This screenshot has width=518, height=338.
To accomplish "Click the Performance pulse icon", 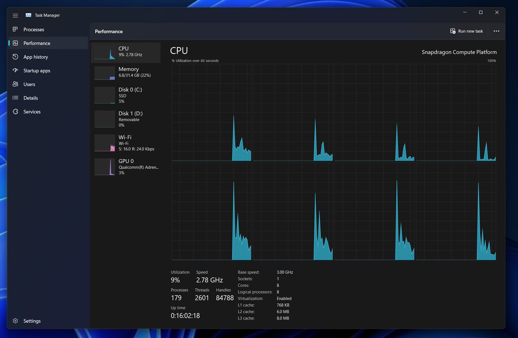I will tap(15, 43).
